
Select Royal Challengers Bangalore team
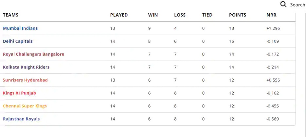(34, 54)
